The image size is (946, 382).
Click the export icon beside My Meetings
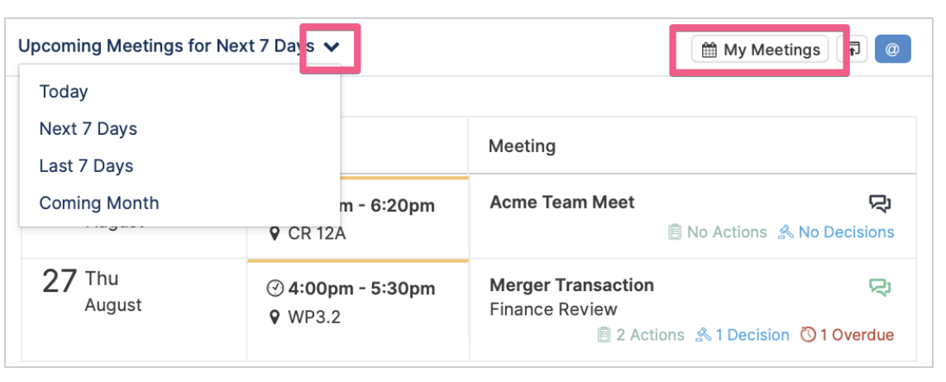(x=852, y=50)
